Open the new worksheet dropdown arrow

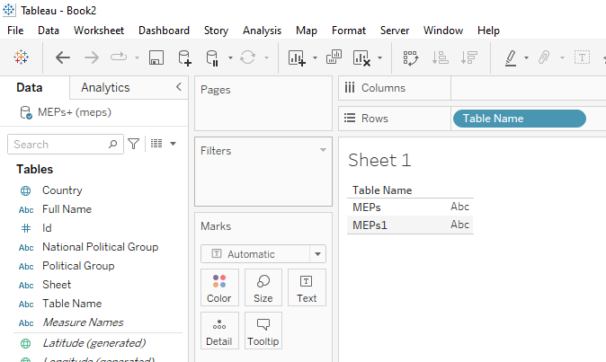coord(315,57)
